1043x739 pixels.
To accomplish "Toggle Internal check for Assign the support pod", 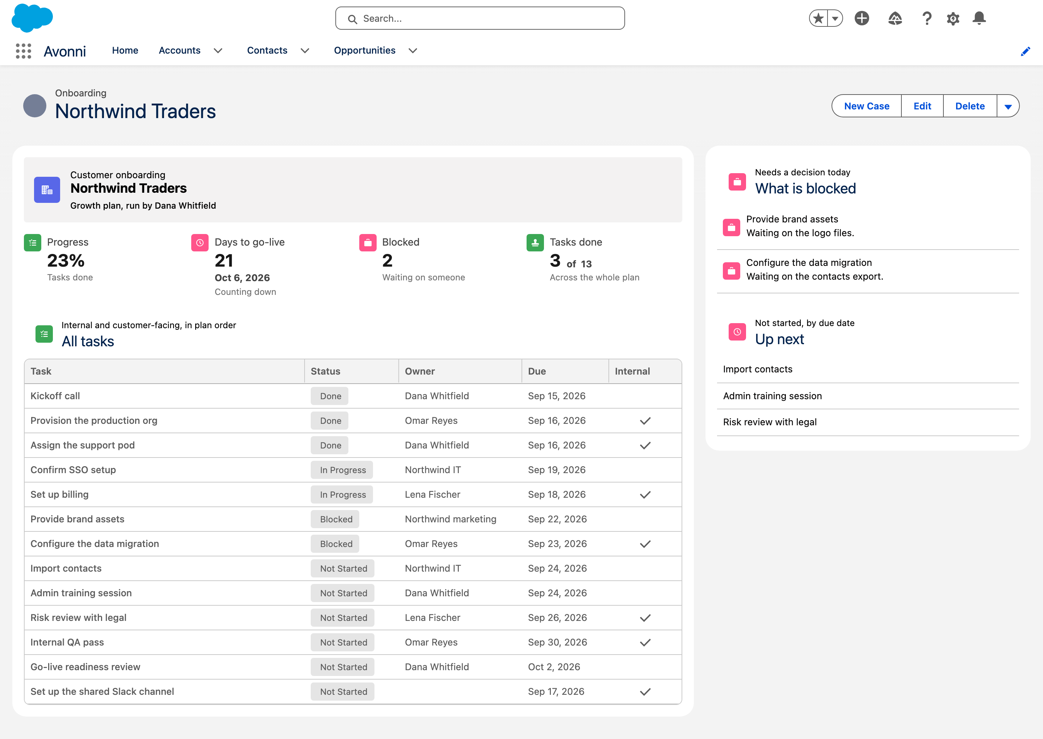I will click(645, 446).
